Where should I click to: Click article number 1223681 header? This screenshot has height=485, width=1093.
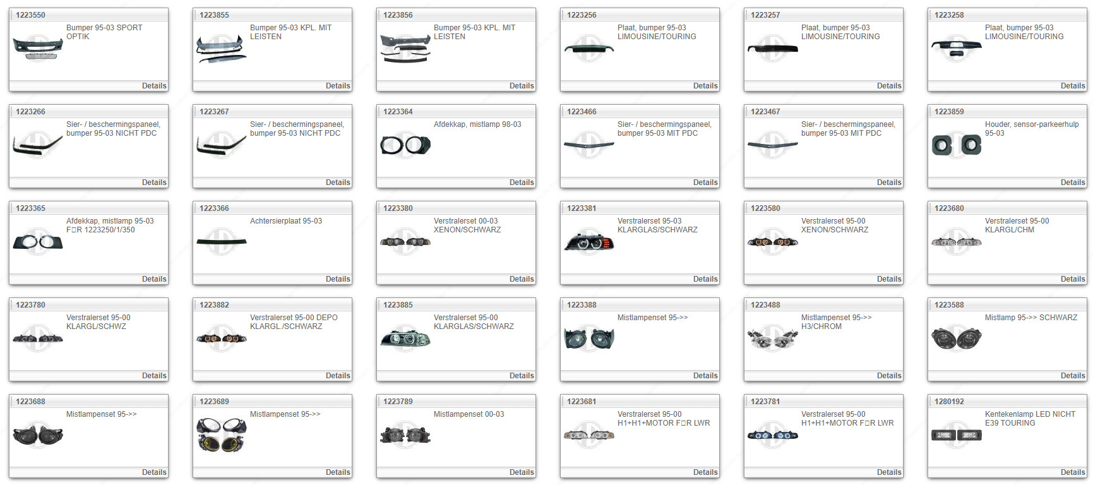[582, 402]
